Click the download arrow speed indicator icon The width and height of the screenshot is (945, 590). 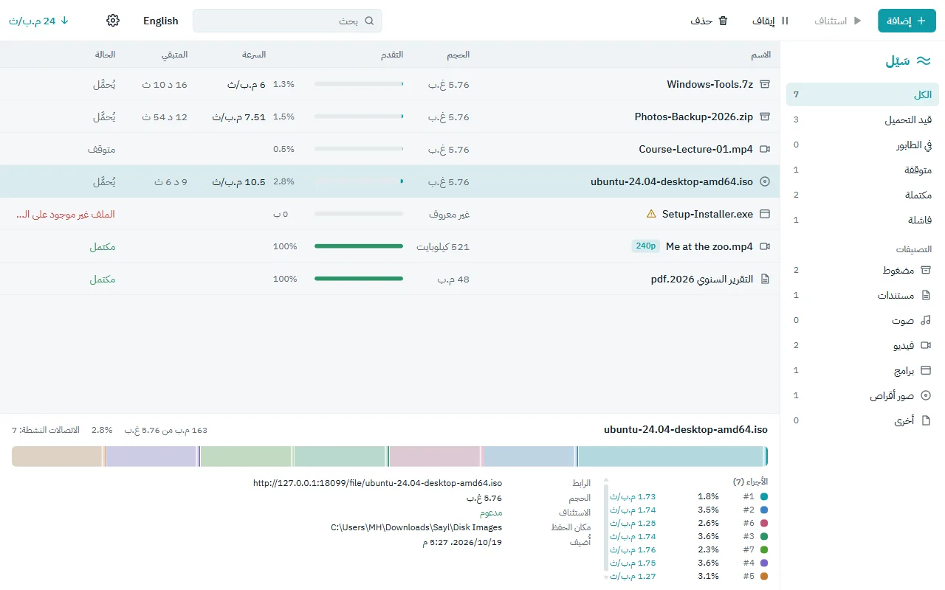pos(64,21)
